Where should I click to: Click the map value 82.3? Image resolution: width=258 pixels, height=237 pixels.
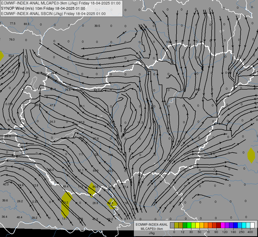click(97, 90)
